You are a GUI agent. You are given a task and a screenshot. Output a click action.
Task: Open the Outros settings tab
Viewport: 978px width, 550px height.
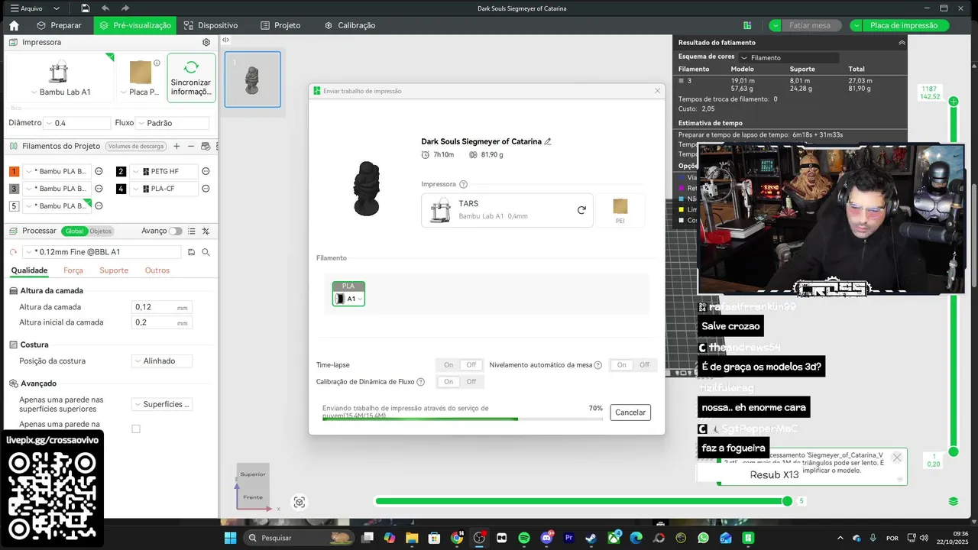click(x=157, y=270)
